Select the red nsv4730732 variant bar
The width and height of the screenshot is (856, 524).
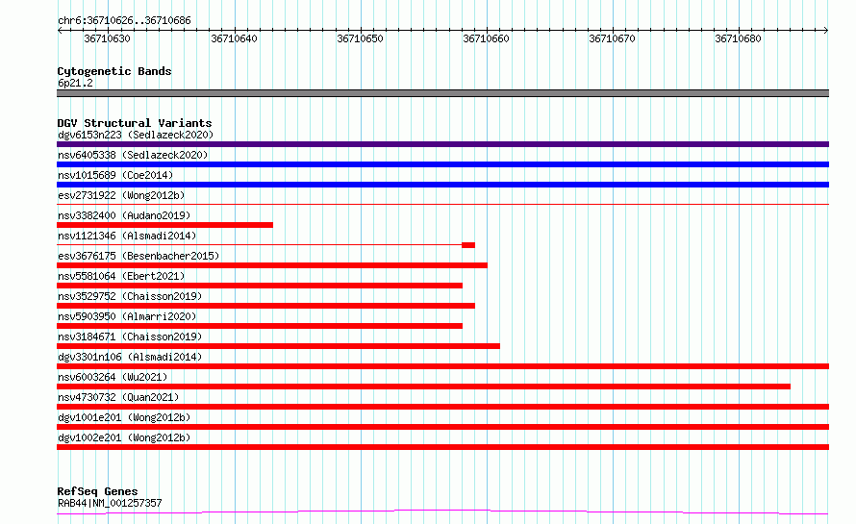click(x=442, y=407)
